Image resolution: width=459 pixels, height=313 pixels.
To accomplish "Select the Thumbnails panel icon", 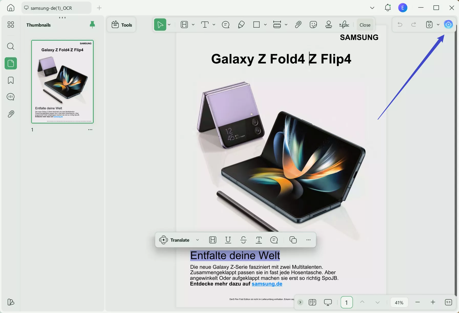I will tap(11, 63).
